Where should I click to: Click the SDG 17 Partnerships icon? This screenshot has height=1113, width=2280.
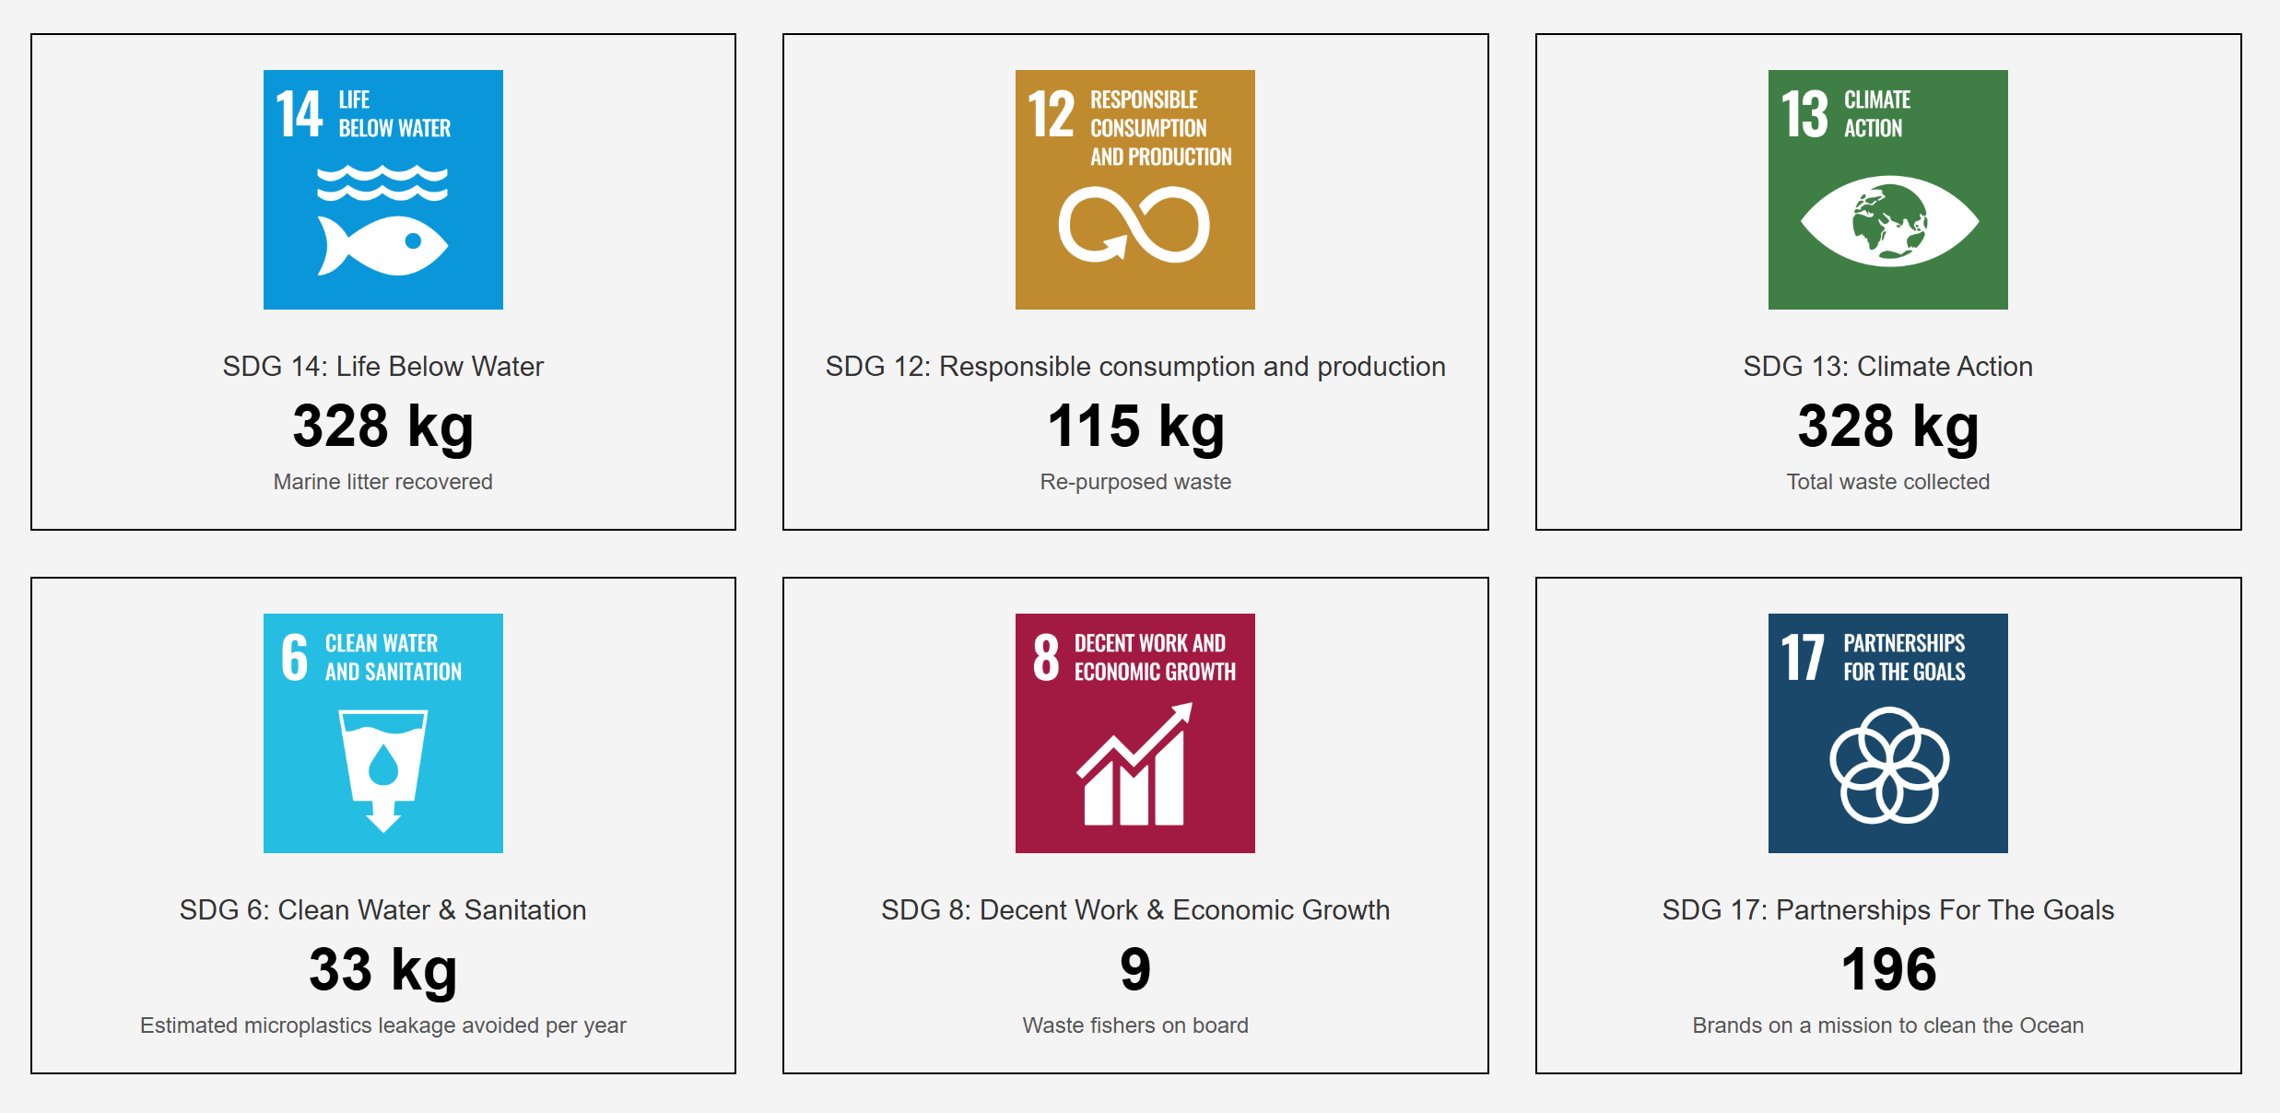pos(1888,733)
